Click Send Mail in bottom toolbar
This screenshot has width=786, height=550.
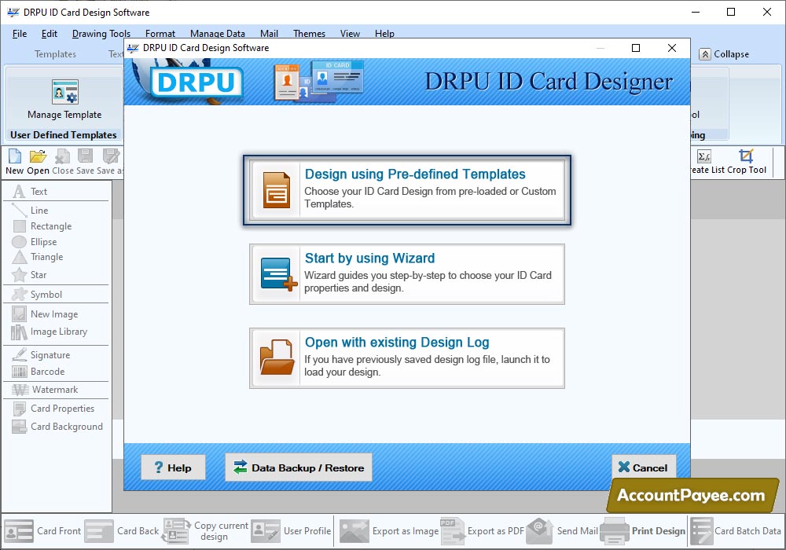pos(562,531)
